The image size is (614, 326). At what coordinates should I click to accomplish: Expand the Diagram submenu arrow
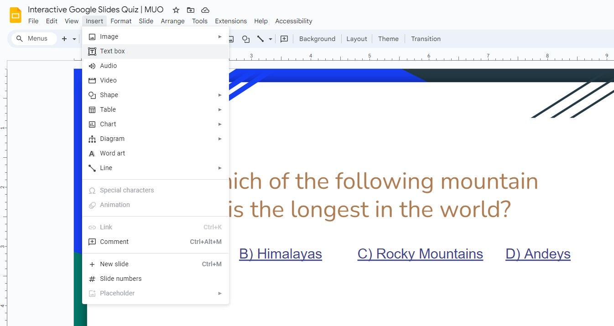[220, 139]
